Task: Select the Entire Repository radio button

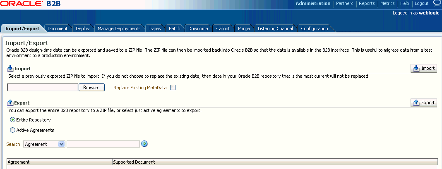Action: [x=12, y=120]
